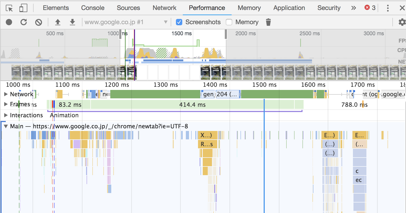Click the inspect element picker icon
406x213 pixels.
point(9,8)
